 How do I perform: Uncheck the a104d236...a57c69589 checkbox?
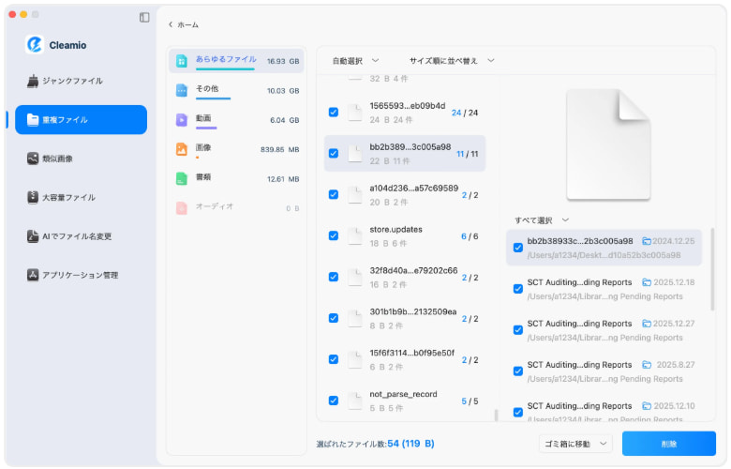tap(334, 194)
